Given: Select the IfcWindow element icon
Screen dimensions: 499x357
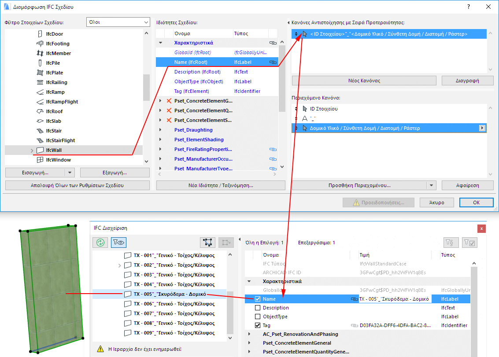Looking at the screenshot, I should pyautogui.click(x=40, y=160).
